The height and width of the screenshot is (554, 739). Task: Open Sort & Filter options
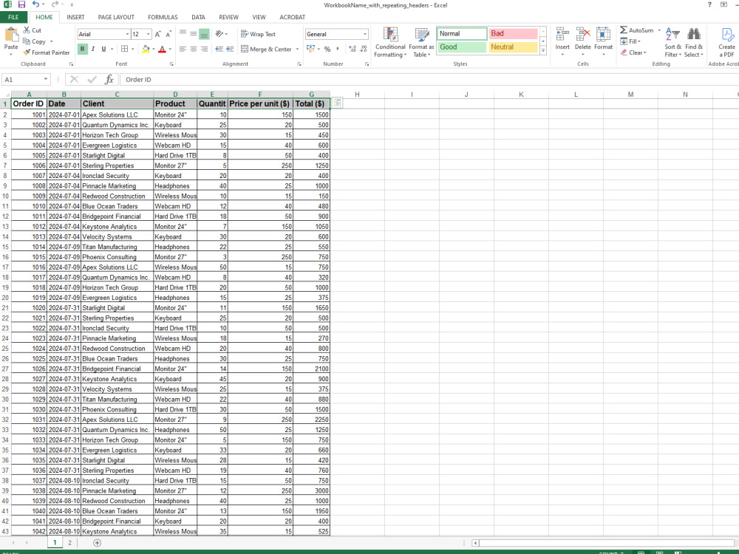[672, 42]
